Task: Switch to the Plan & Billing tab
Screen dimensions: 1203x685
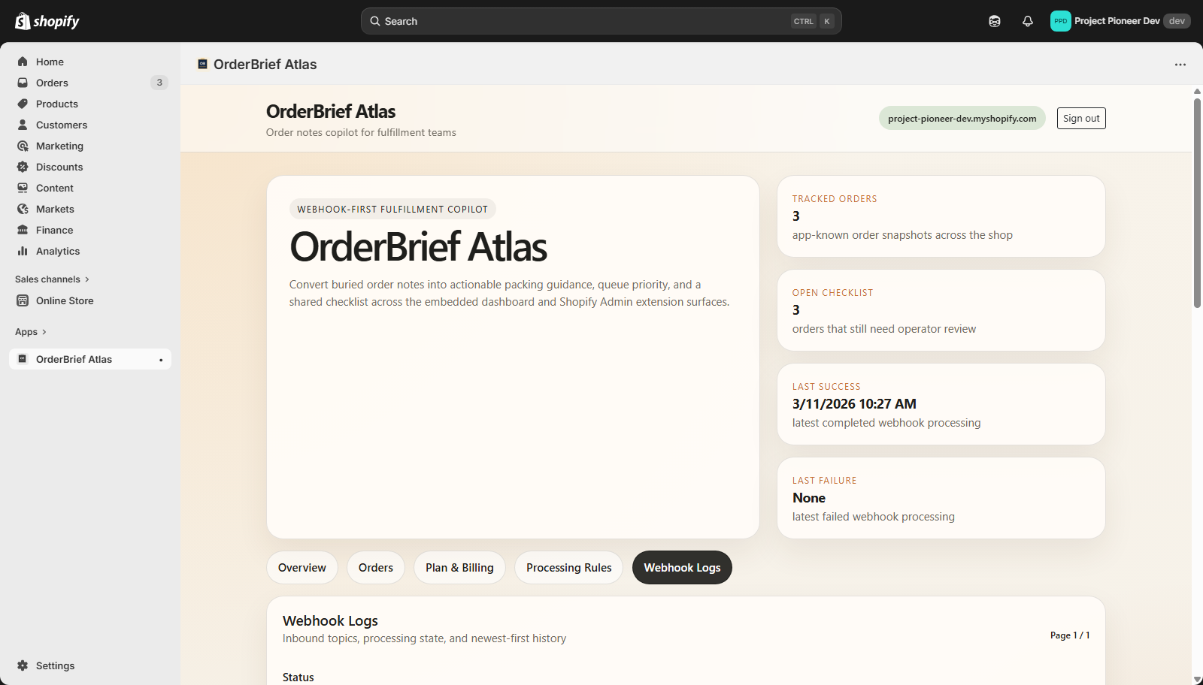Action: click(x=459, y=568)
